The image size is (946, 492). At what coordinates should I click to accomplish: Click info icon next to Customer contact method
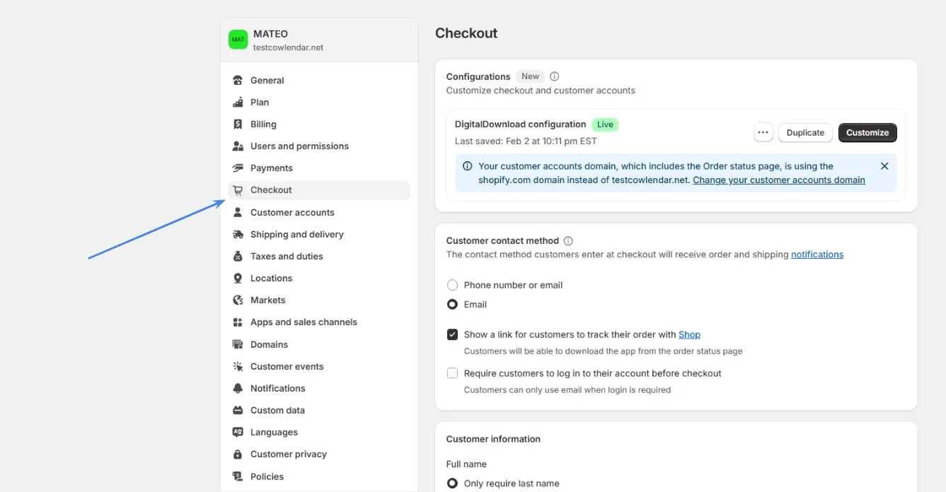(568, 240)
